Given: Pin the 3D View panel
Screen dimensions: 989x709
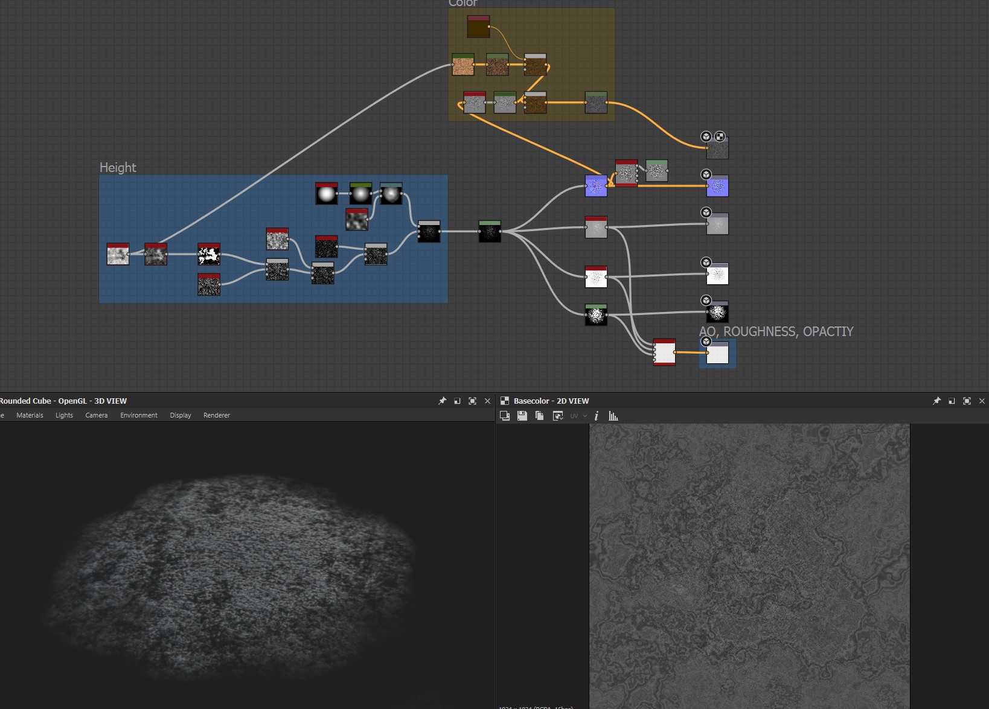Looking at the screenshot, I should [442, 401].
